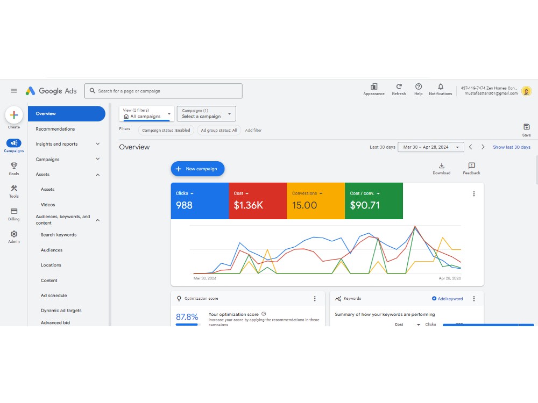The height and width of the screenshot is (403, 538).
Task: Open Ad schedule page
Action: pyautogui.click(x=54, y=296)
